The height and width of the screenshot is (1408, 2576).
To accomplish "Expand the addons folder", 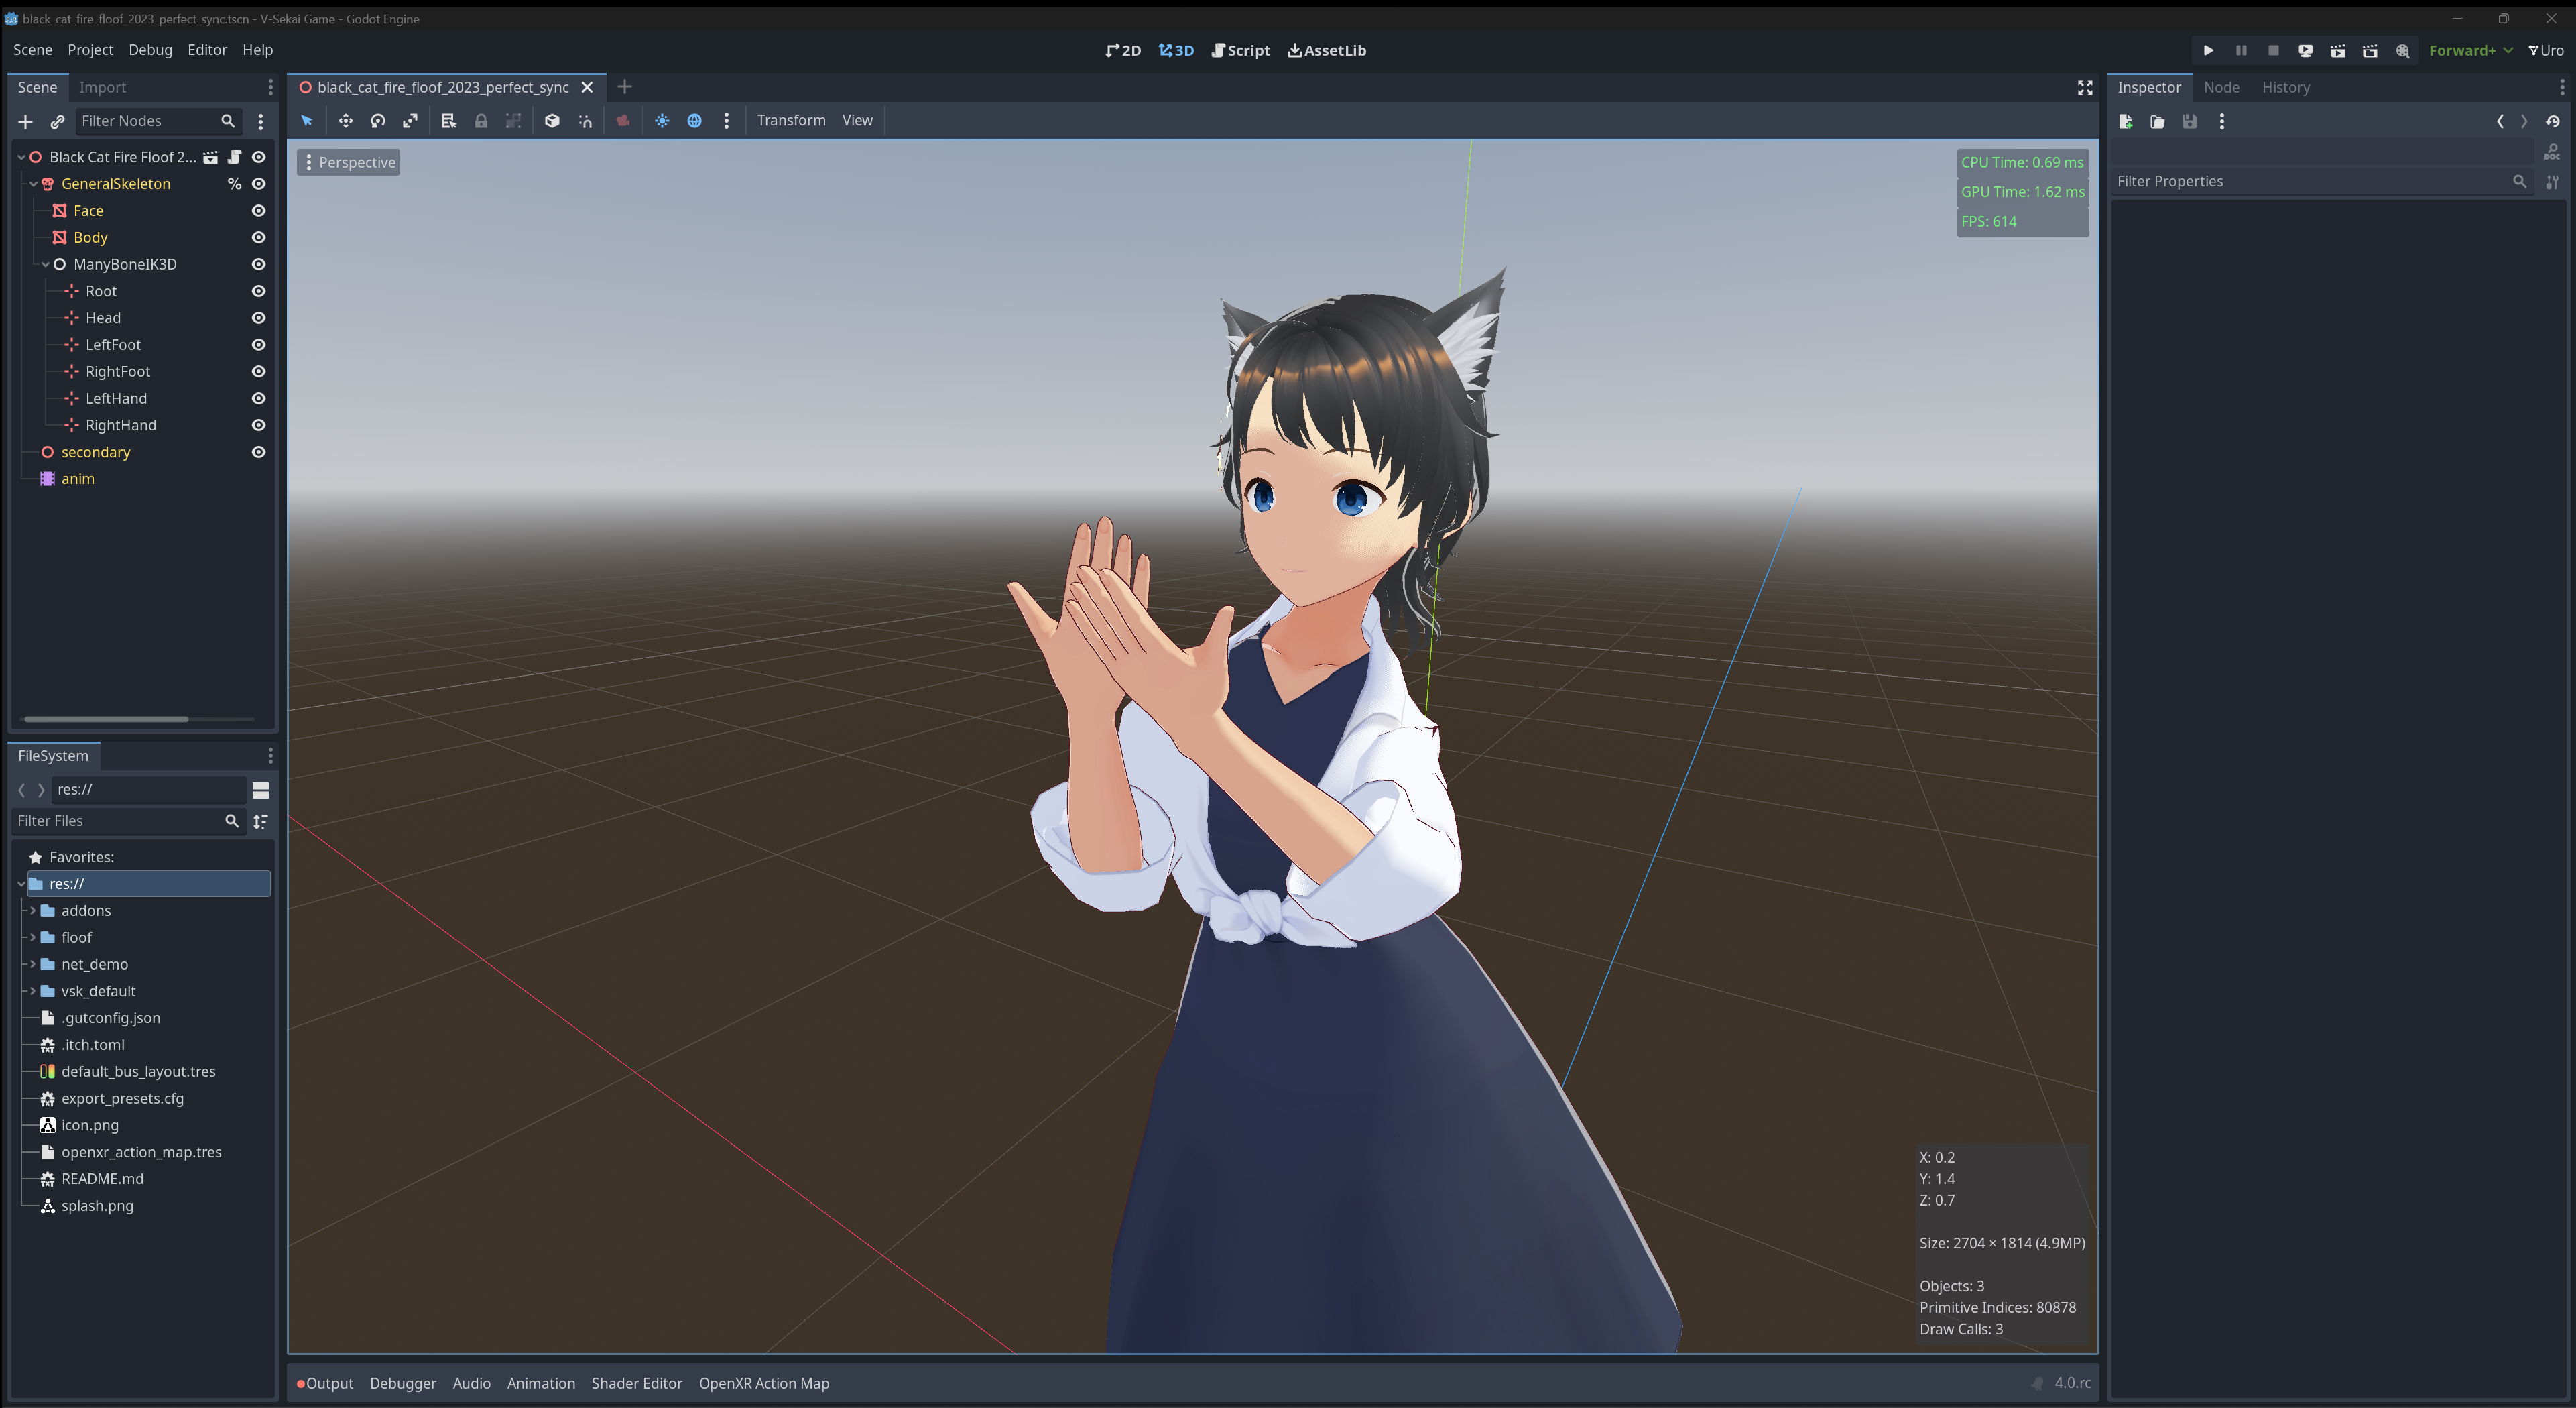I will [x=33, y=911].
